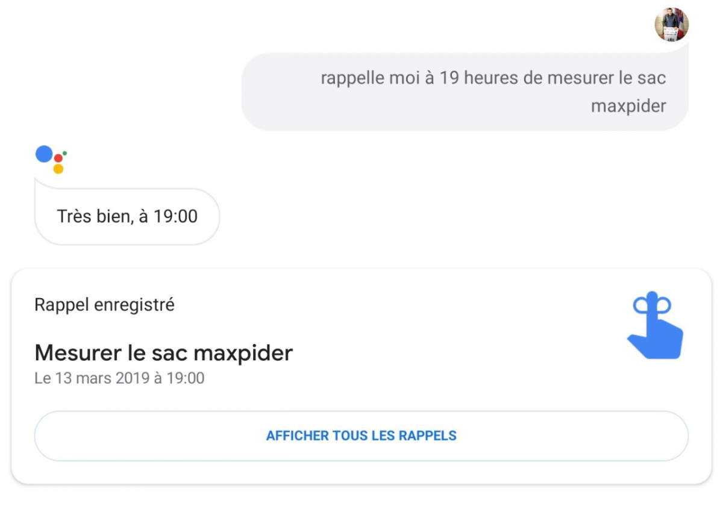Screen dimensions: 723x506
Task: Click "19:00" in the Assistant reply
Action: 175,216
